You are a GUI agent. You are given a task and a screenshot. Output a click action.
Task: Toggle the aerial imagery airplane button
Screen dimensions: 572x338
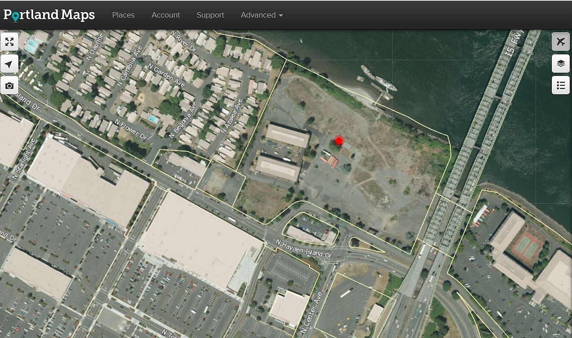click(560, 42)
